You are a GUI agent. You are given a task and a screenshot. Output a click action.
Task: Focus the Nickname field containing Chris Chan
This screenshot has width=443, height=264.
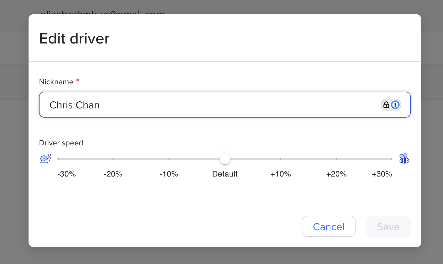pos(209,105)
